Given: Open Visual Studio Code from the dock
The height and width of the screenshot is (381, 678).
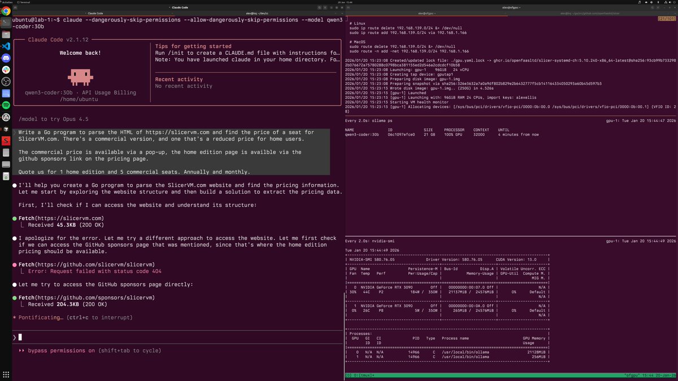Looking at the screenshot, I should coord(6,46).
